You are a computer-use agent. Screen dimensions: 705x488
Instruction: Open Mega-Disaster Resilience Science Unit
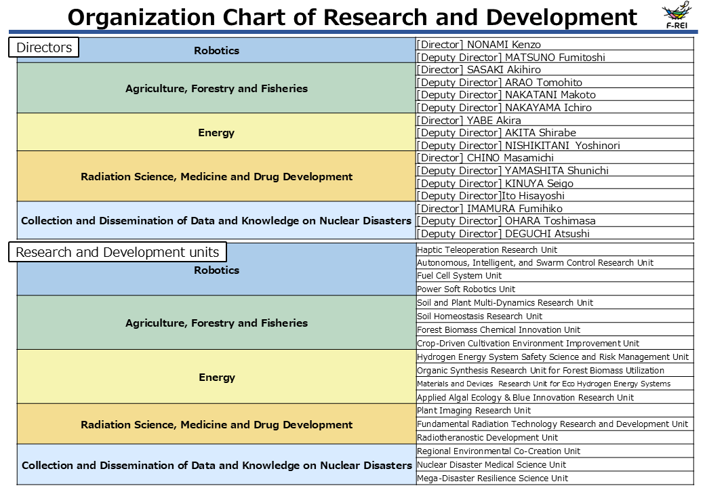(493, 479)
